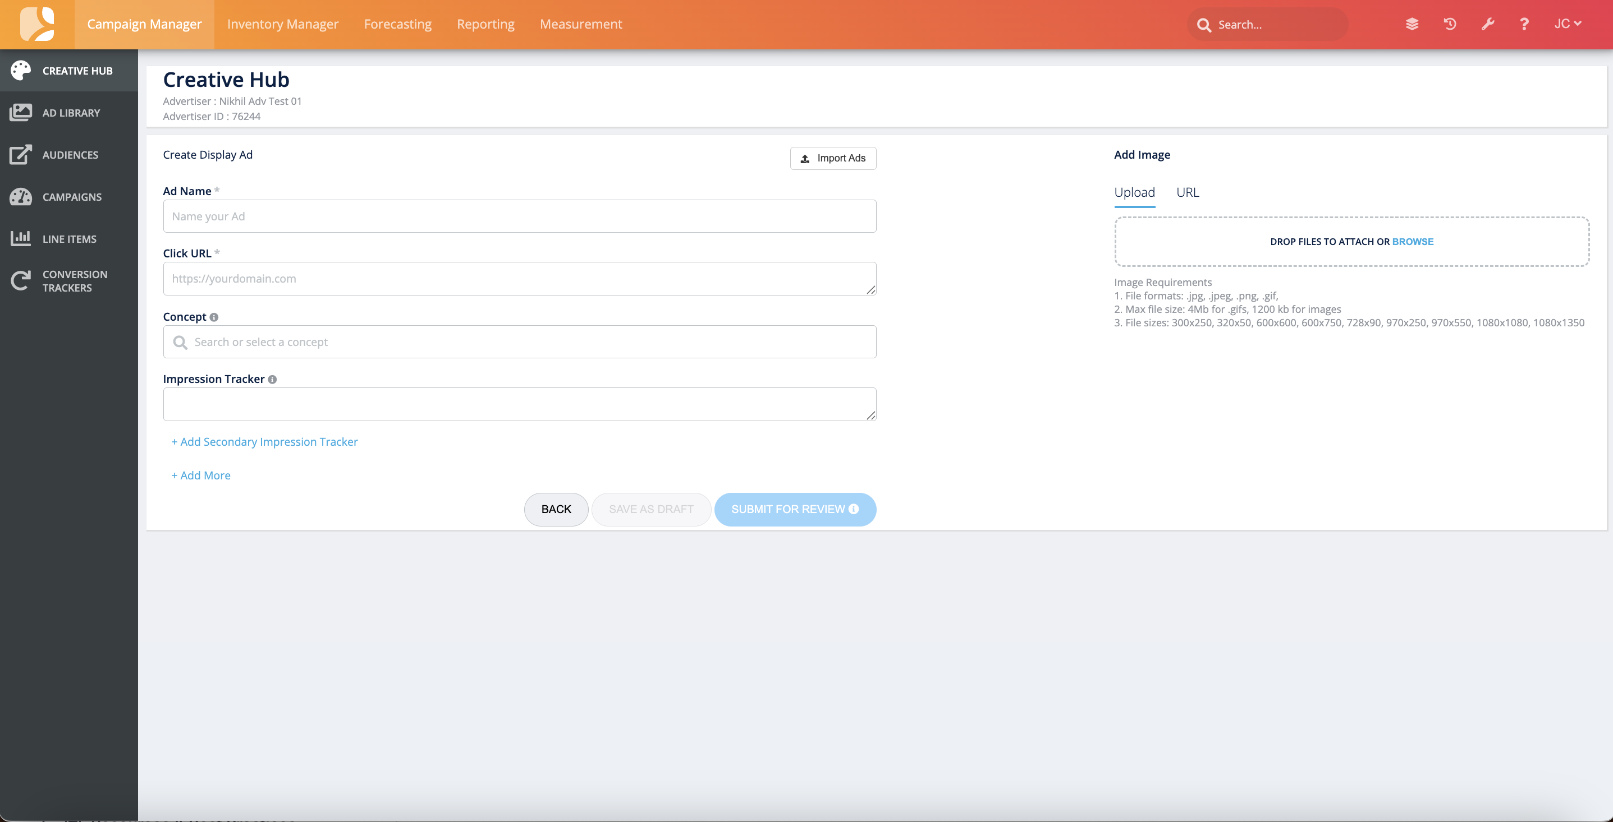
Task: Click into the Ad Name field
Action: point(519,216)
